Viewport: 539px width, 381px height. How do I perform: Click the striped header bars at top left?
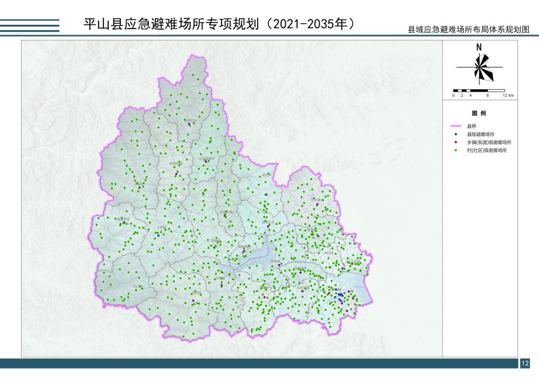tap(30, 26)
